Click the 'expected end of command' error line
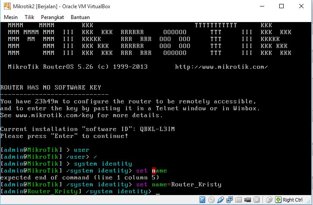This screenshot has height=205, width=313. tap(80, 178)
